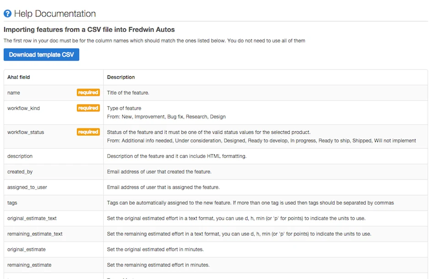
Task: Select the 'Importing features from a CSV file' heading
Action: tap(89, 30)
